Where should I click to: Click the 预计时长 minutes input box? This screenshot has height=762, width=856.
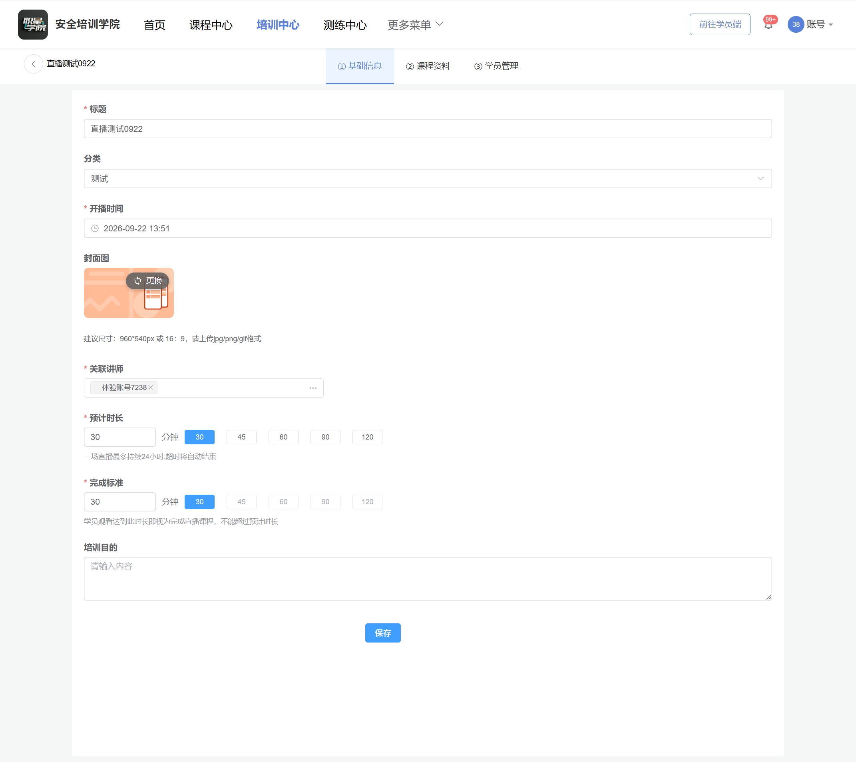point(120,437)
